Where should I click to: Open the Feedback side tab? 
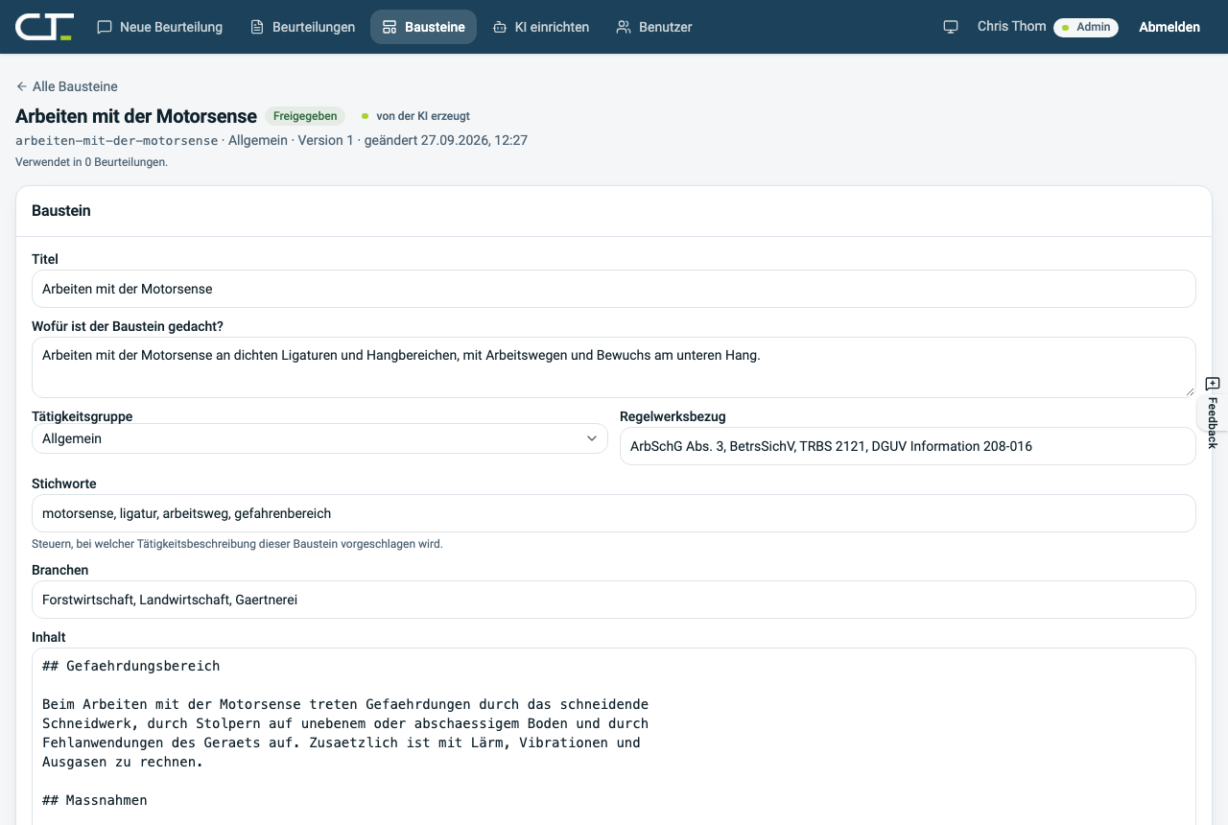(1213, 412)
